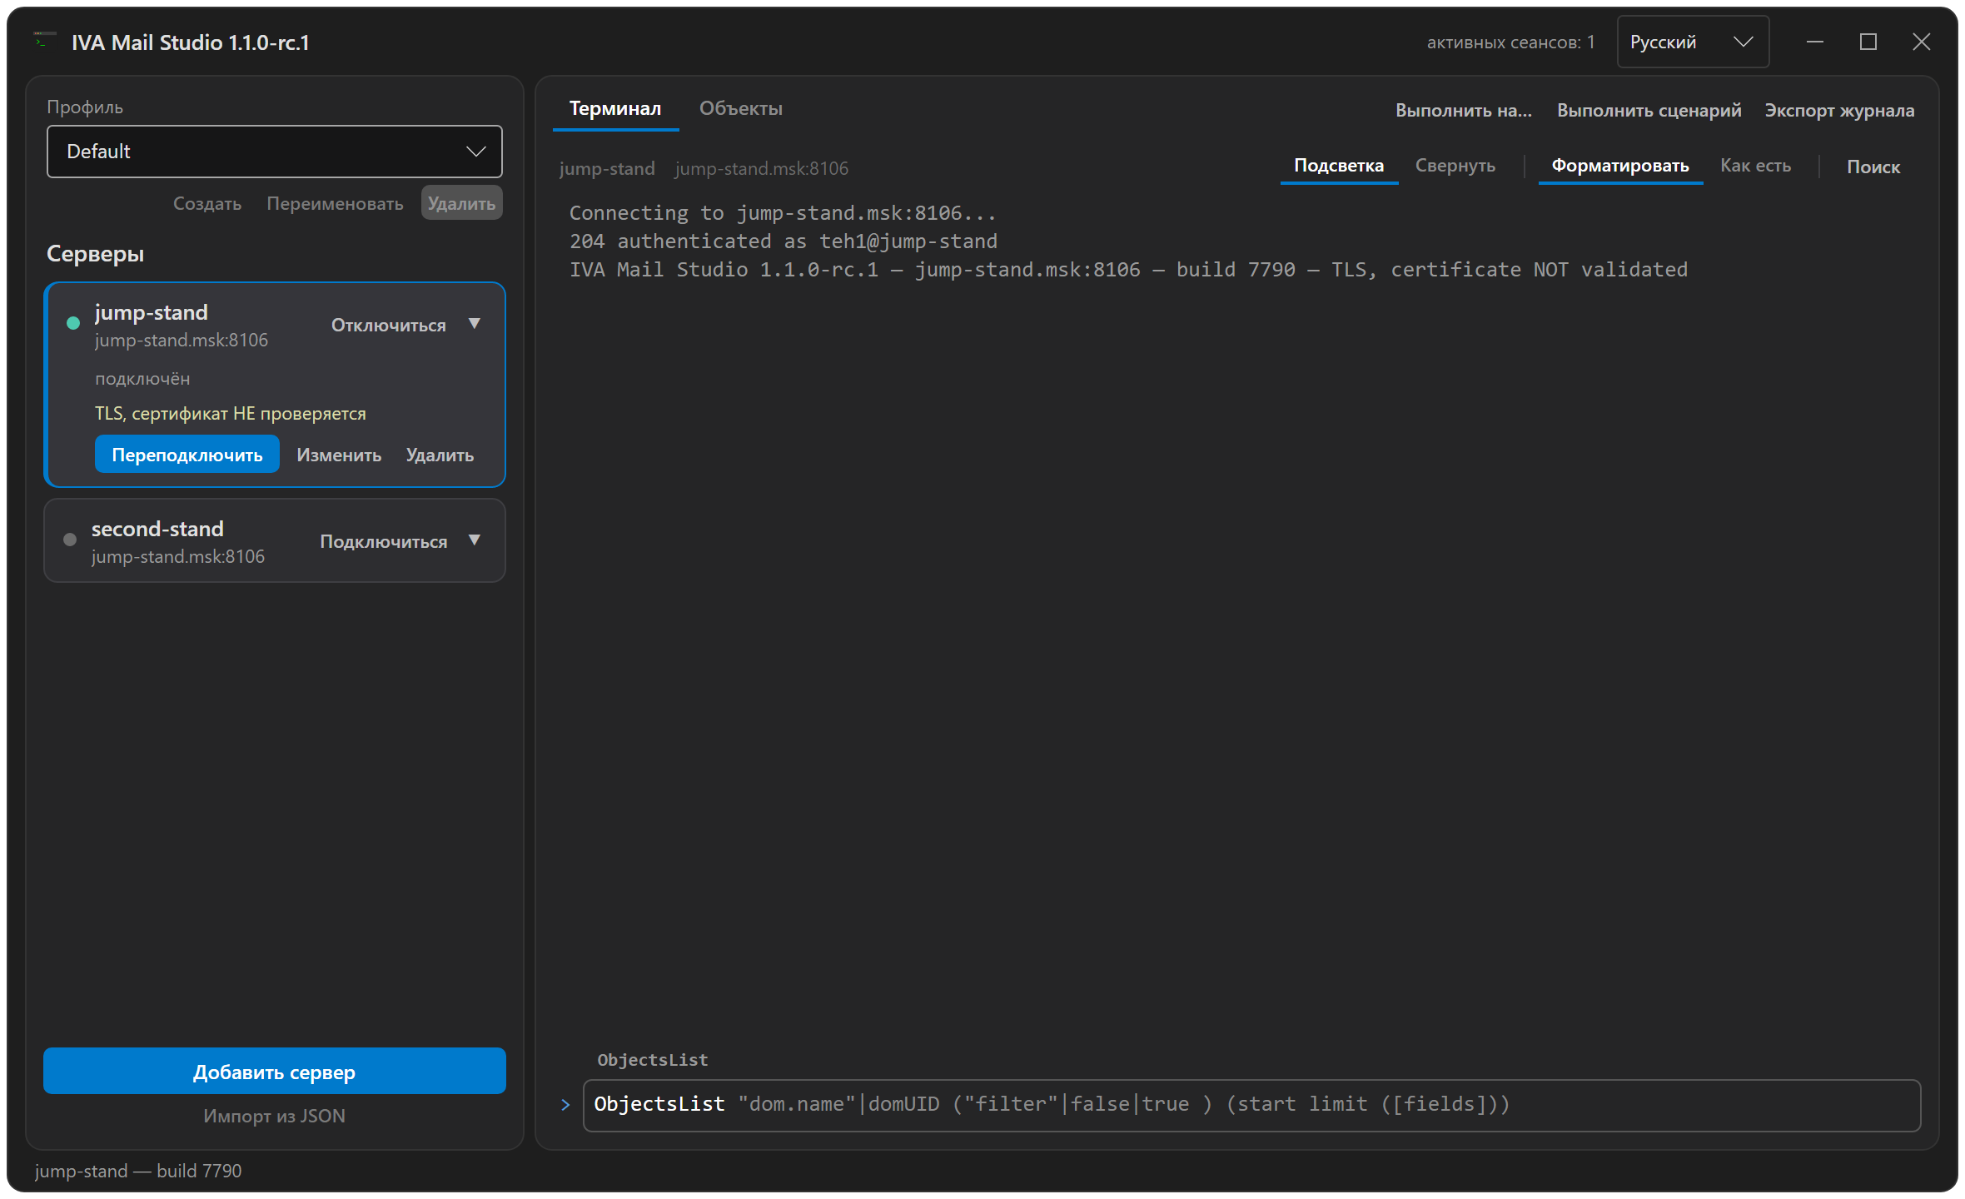Switch to the Терминал tab
The image size is (1965, 1199).
pyautogui.click(x=615, y=108)
